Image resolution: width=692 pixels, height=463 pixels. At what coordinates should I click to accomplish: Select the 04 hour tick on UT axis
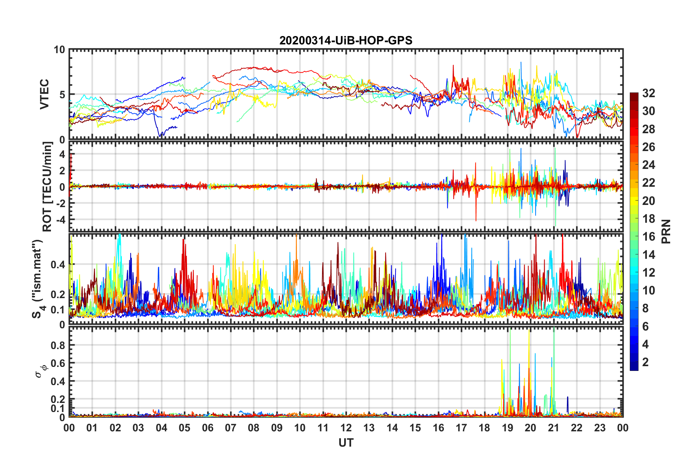click(x=162, y=428)
